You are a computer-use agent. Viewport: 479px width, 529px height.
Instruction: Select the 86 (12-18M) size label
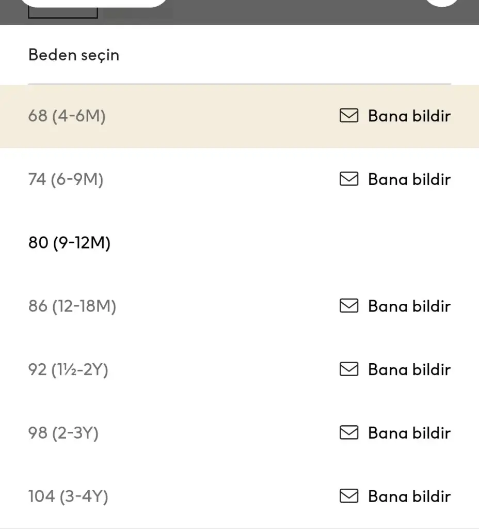point(72,306)
